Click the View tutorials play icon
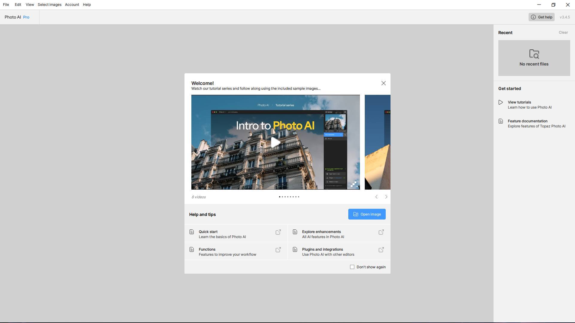 (501, 102)
